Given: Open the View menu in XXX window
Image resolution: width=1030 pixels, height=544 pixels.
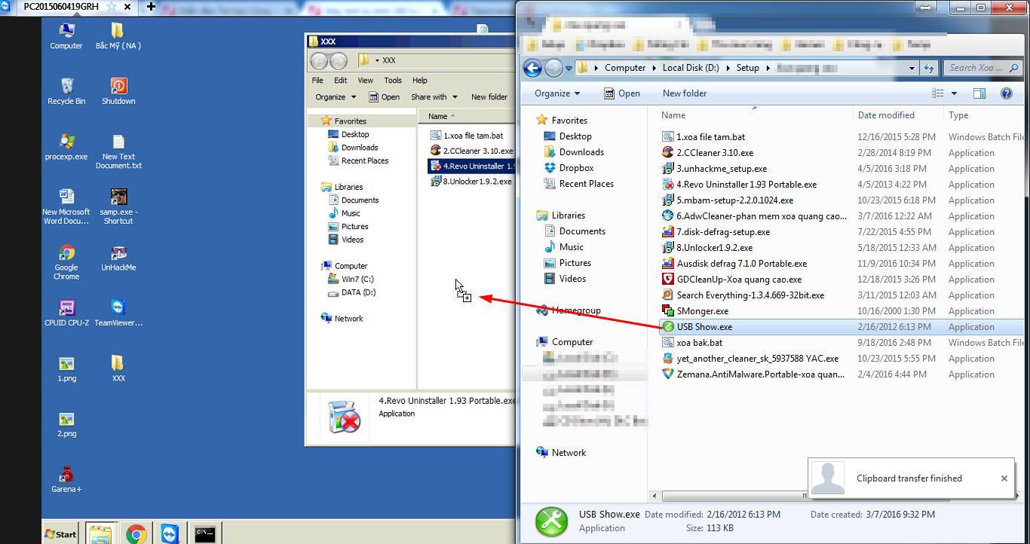Looking at the screenshot, I should click(365, 80).
